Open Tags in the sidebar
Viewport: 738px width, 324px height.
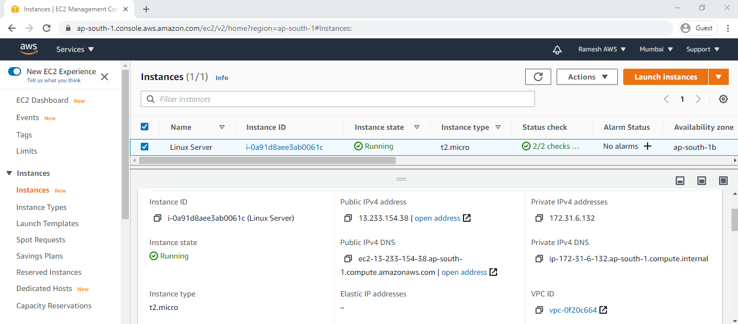click(24, 135)
